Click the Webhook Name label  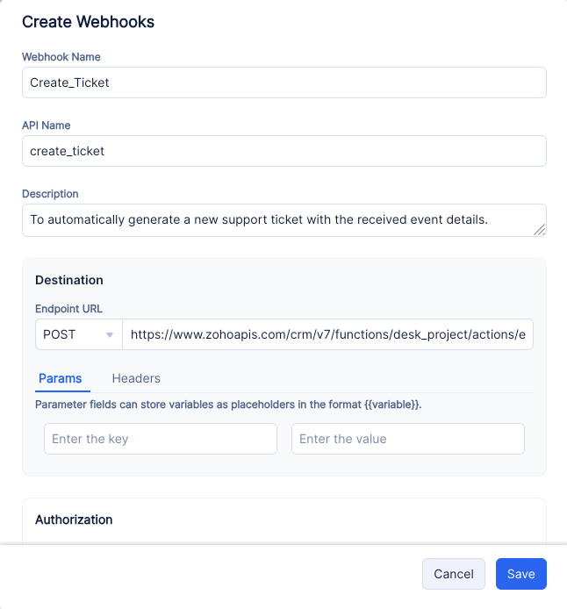point(61,57)
